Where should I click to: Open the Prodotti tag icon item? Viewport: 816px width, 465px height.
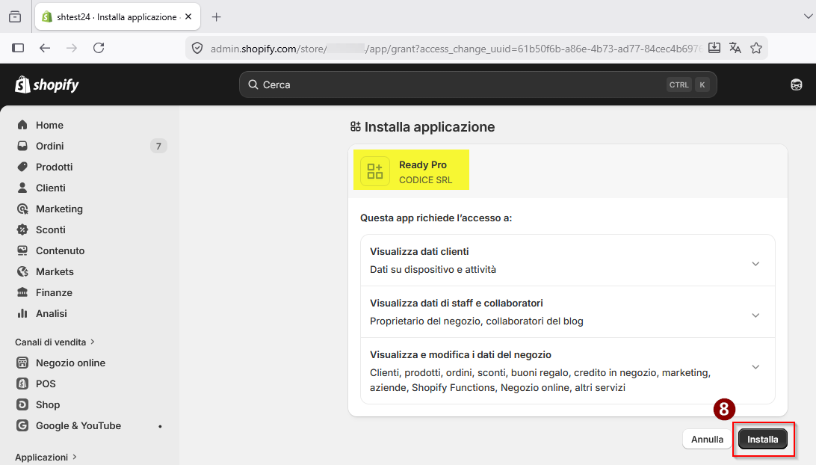click(22, 167)
